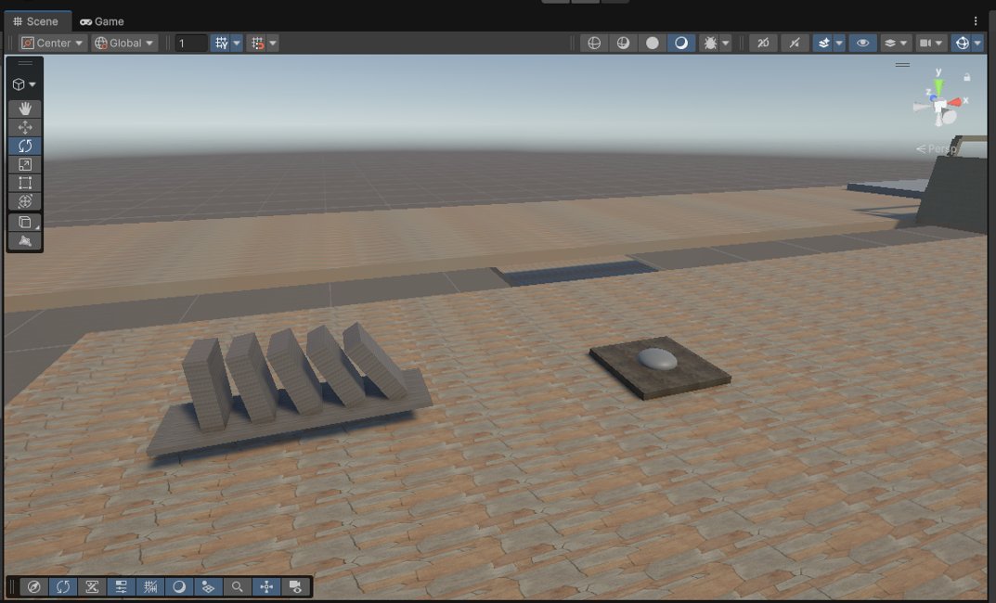Select the Rotate tool
The image size is (996, 603).
tap(25, 146)
